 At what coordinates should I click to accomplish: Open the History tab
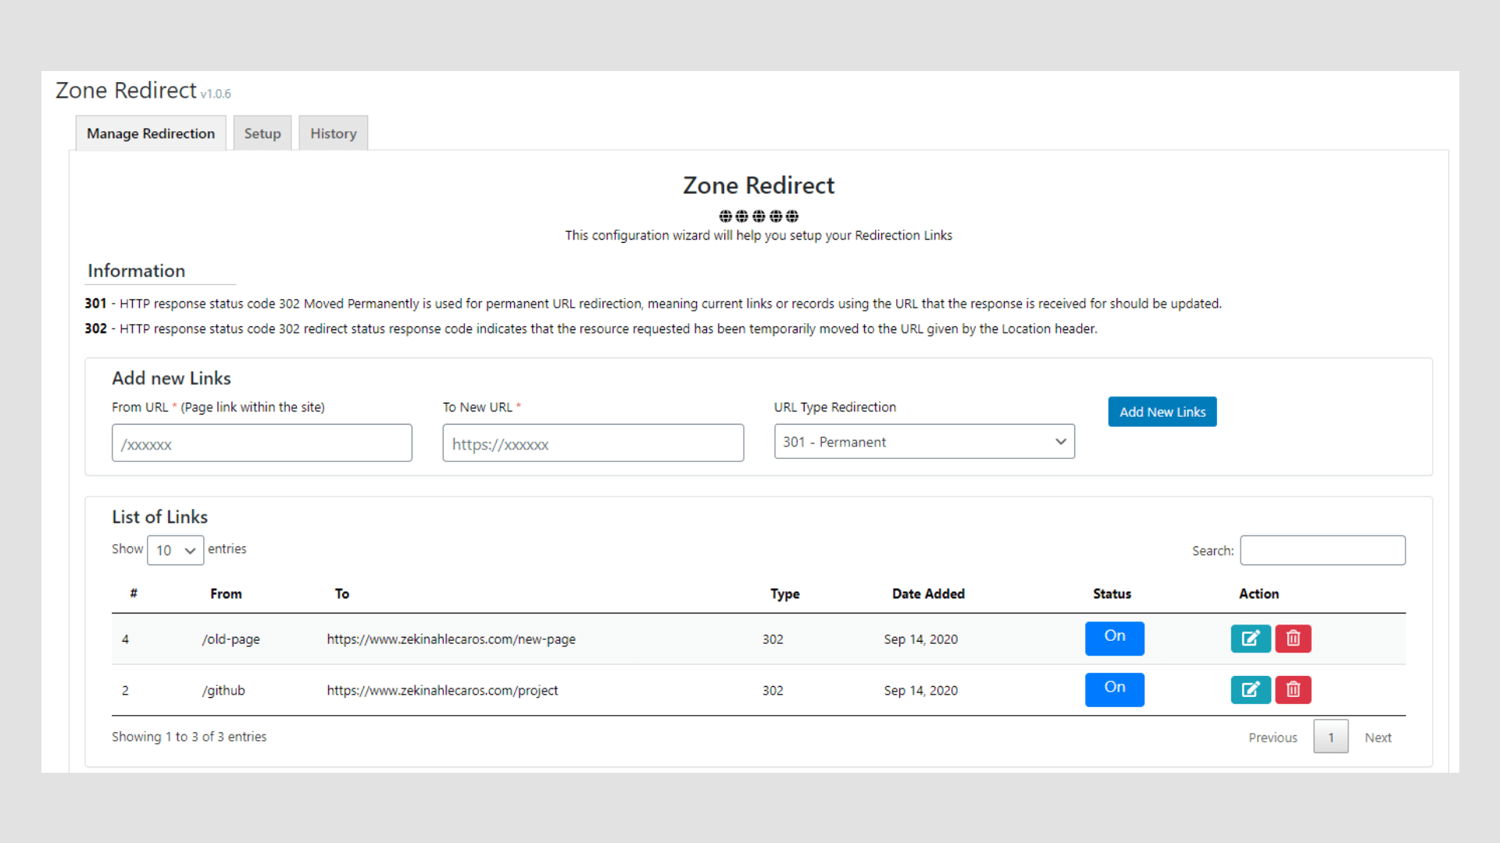[333, 133]
